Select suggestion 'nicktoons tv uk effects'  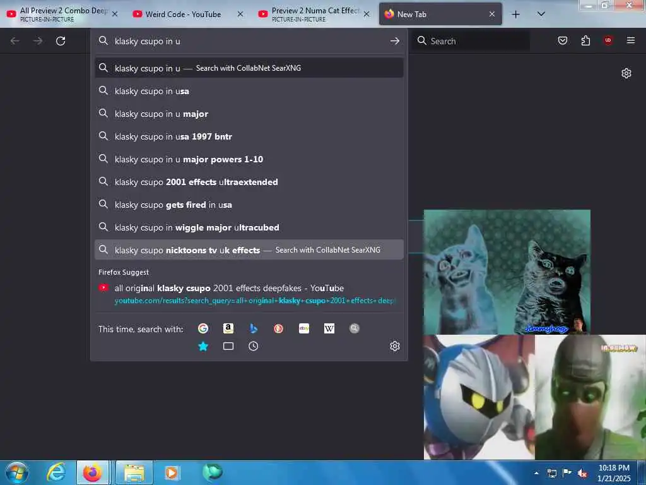(249, 250)
